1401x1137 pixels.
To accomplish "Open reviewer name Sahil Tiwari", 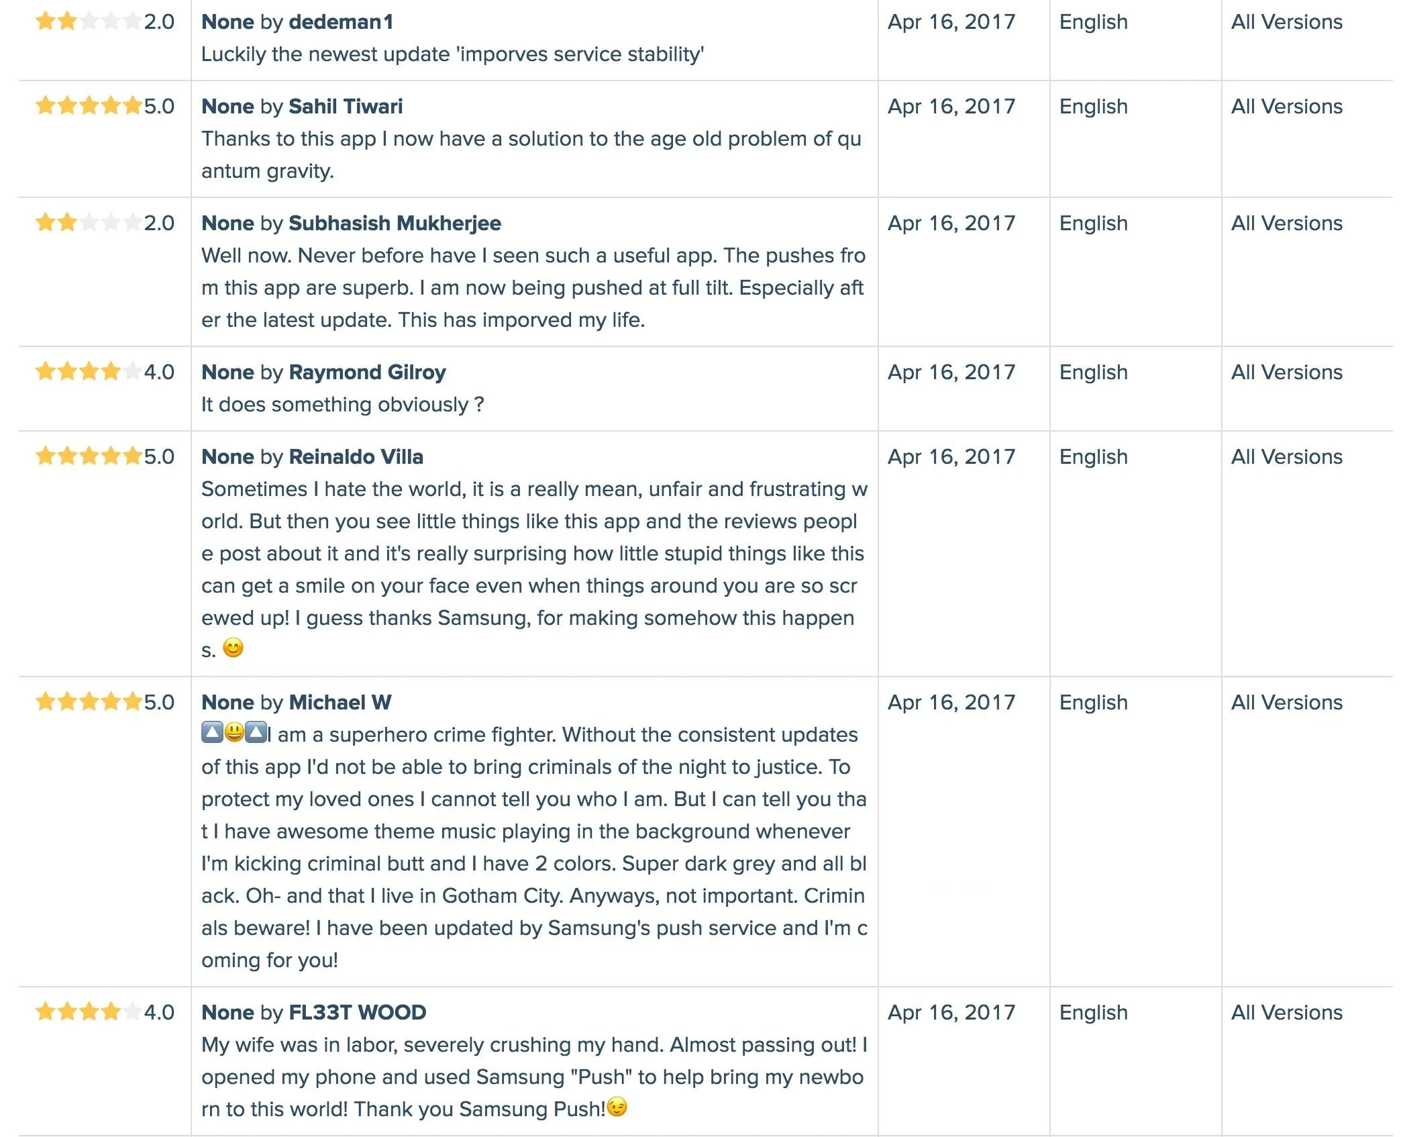I will [x=346, y=106].
